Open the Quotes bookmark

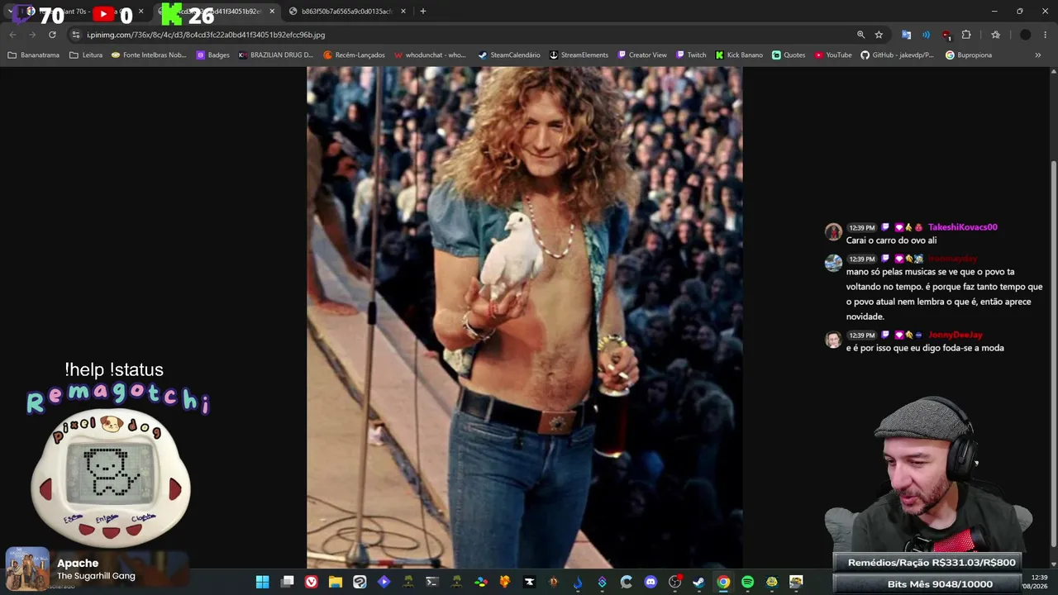[789, 55]
